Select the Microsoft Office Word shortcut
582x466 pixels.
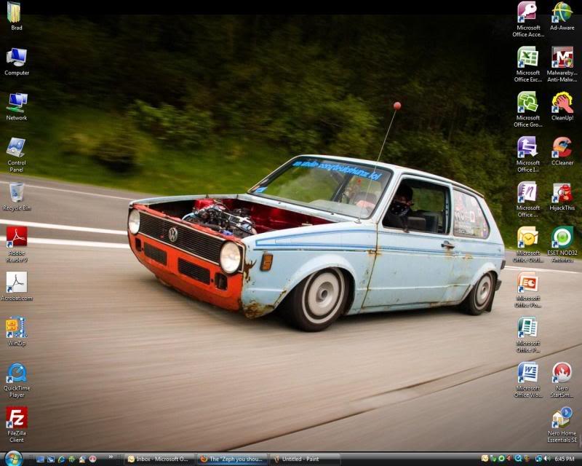coord(528,380)
